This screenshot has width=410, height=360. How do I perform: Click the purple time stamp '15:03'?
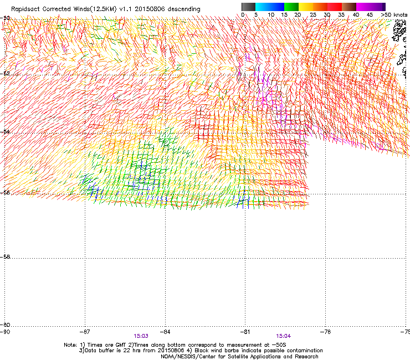141,336
